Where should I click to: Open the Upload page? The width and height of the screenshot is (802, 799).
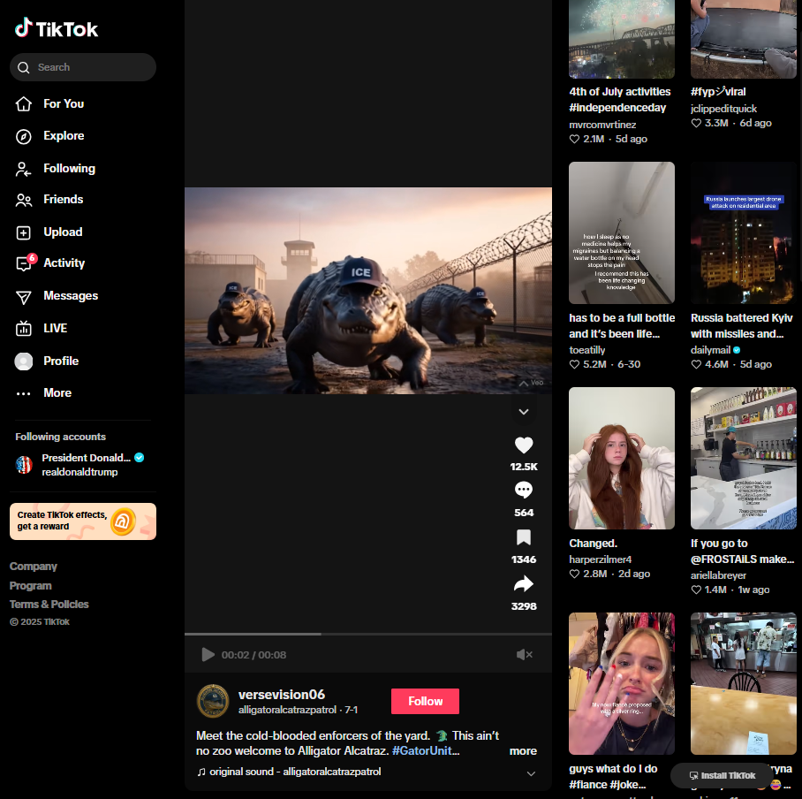pos(62,232)
